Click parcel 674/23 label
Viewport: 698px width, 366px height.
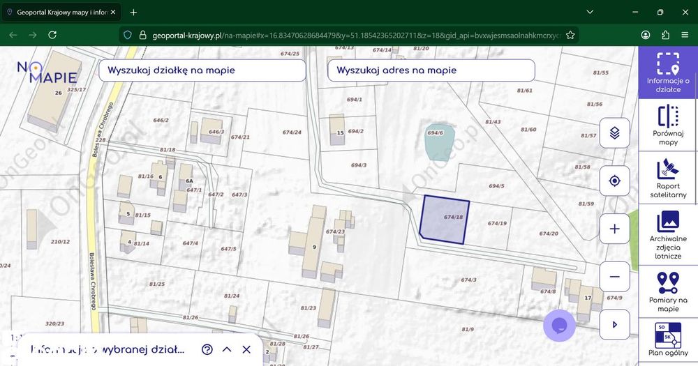tap(335, 231)
